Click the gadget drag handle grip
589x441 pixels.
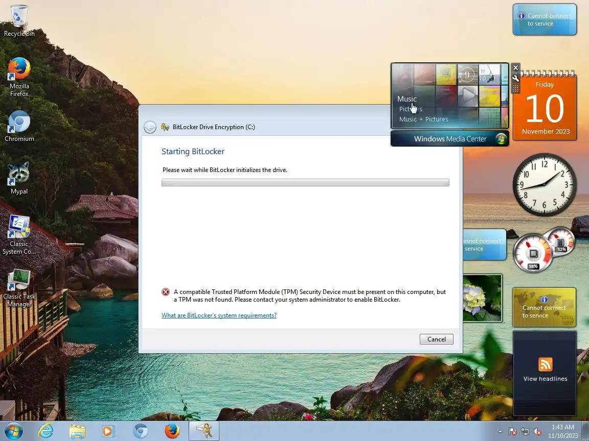pyautogui.click(x=515, y=88)
